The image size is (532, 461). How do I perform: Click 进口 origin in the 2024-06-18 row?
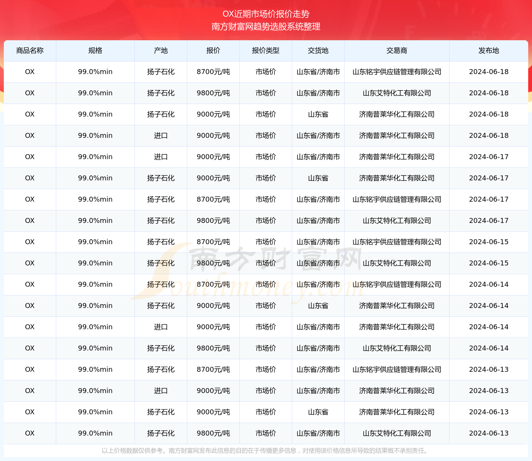[x=161, y=136]
